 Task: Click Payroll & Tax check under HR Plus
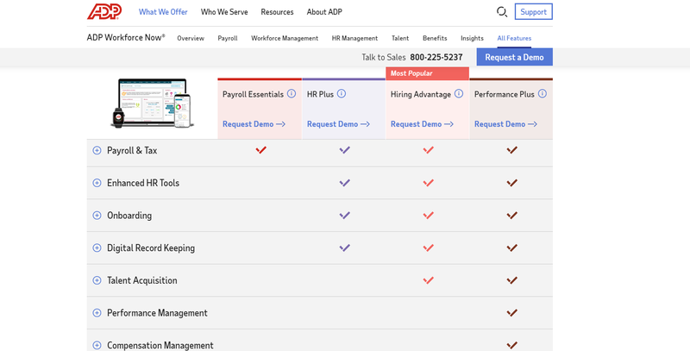pos(344,150)
